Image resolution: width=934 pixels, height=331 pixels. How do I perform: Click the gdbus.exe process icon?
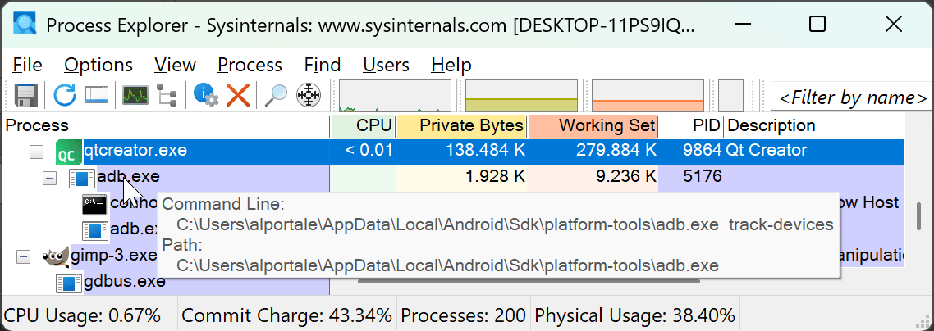click(68, 283)
